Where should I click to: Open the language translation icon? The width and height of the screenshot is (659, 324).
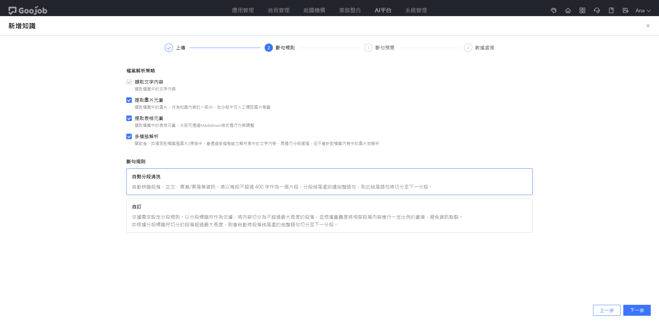[x=626, y=11]
